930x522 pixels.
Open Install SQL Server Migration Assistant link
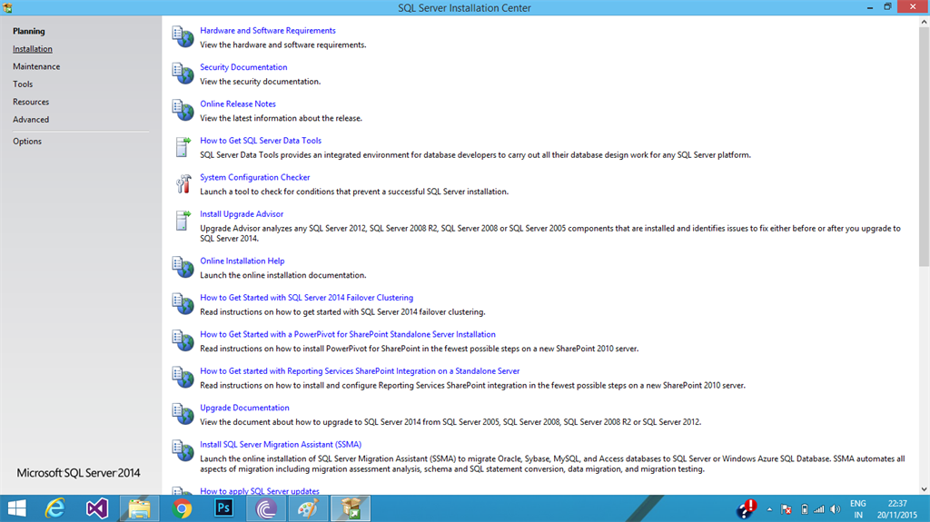[x=281, y=444]
